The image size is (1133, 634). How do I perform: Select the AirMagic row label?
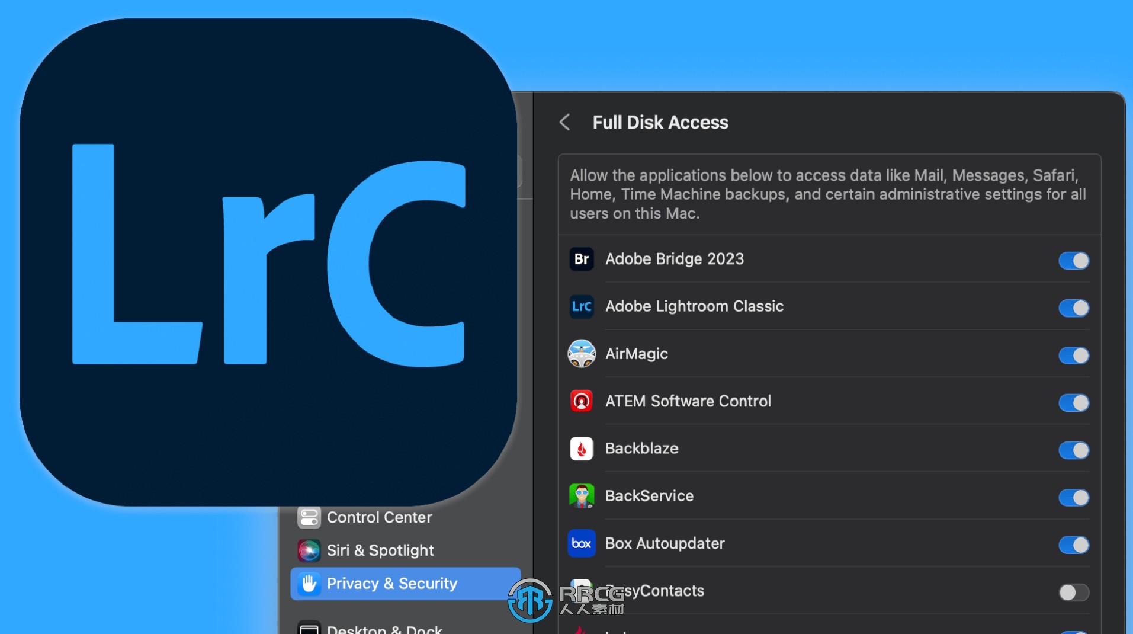637,354
